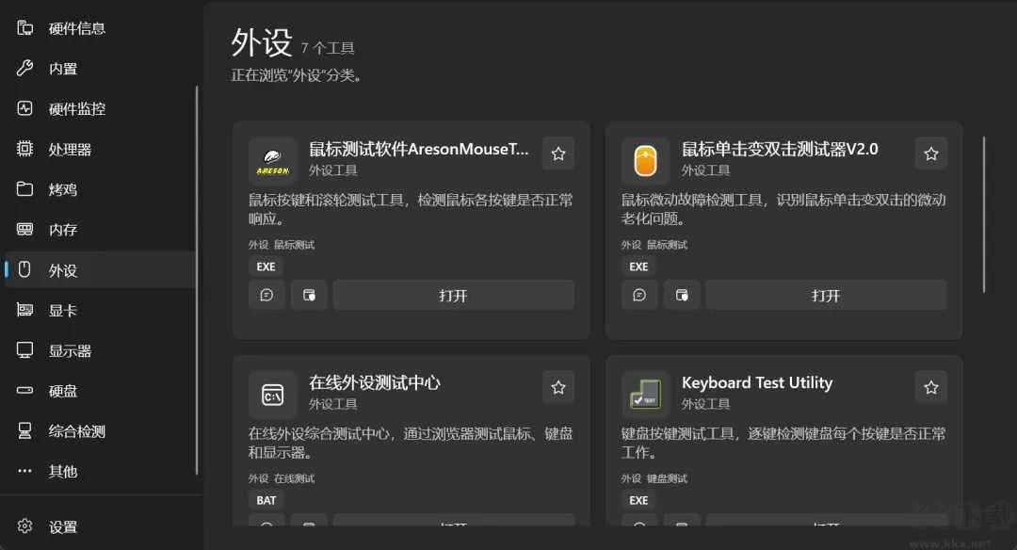
Task: Click the main content vertical scrollbar
Action: [984, 214]
